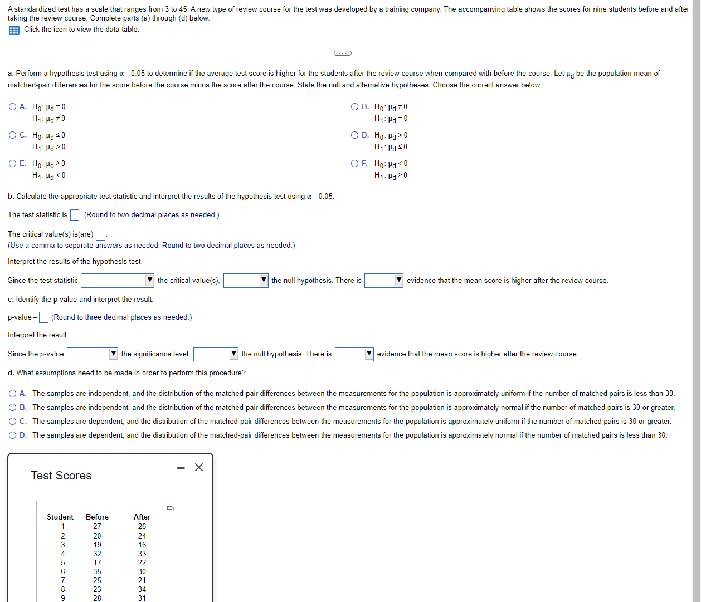Select hypothesis option F
701x602 pixels.
(355, 163)
